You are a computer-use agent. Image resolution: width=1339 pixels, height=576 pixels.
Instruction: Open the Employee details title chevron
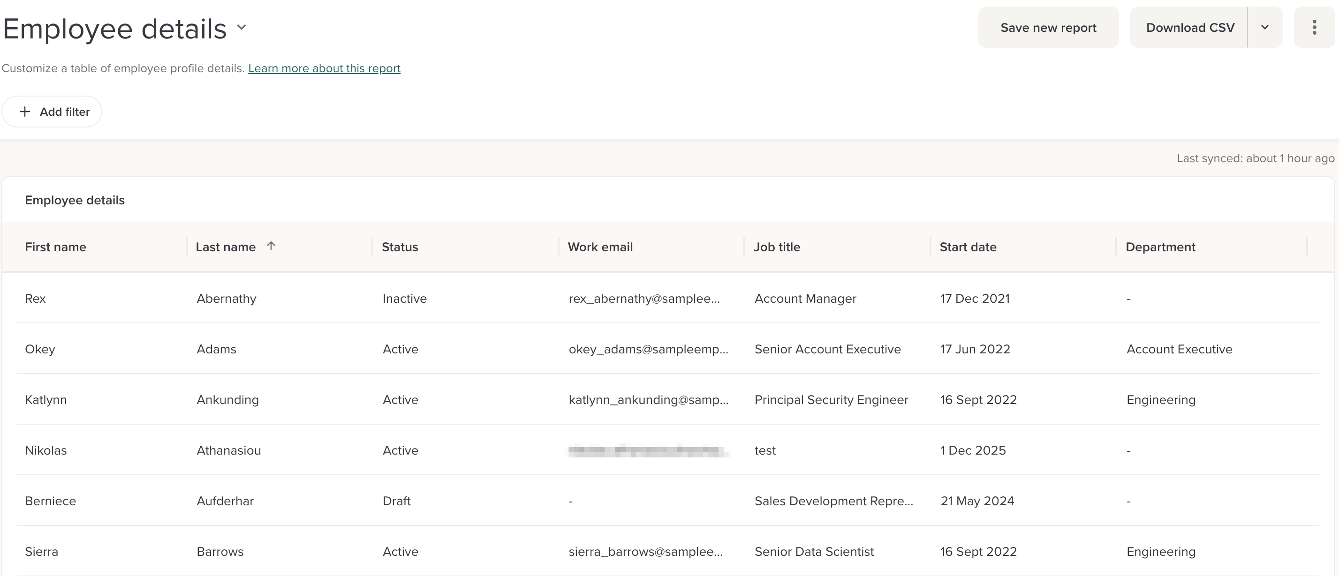pyautogui.click(x=241, y=27)
